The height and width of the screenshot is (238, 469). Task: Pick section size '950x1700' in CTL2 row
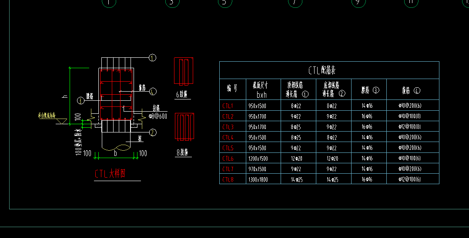coord(257,116)
